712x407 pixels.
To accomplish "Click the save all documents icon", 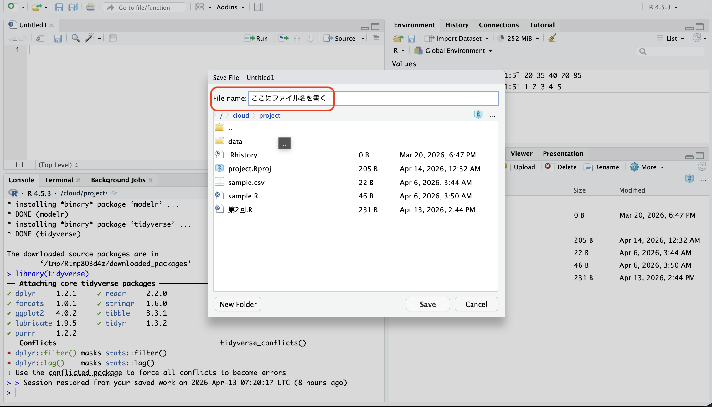I will point(73,7).
